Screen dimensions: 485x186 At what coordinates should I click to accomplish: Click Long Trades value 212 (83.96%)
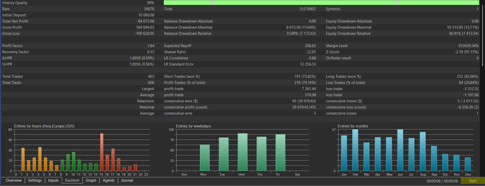[x=468, y=76]
